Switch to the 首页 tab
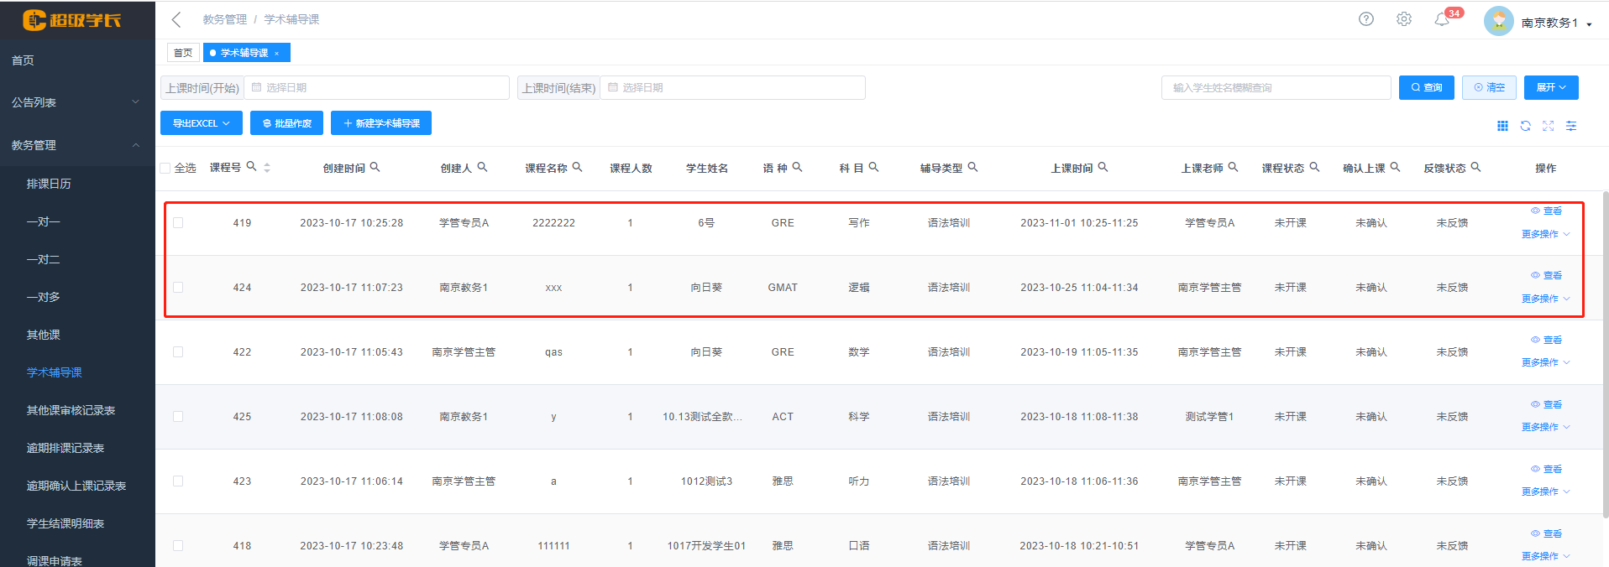This screenshot has width=1609, height=567. pos(183,53)
